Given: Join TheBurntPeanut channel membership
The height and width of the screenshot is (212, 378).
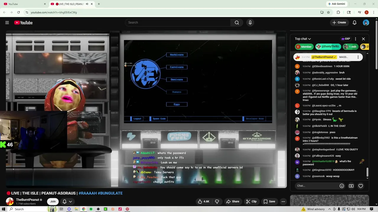Looking at the screenshot, I should point(53,202).
